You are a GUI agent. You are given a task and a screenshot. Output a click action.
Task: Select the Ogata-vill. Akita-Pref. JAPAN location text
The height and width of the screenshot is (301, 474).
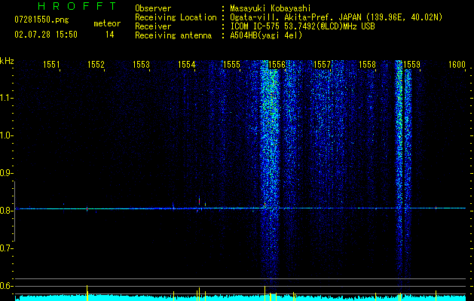click(x=336, y=17)
